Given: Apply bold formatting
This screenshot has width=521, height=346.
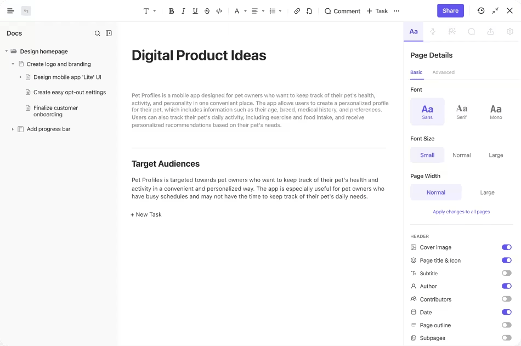Looking at the screenshot, I should pos(172,11).
